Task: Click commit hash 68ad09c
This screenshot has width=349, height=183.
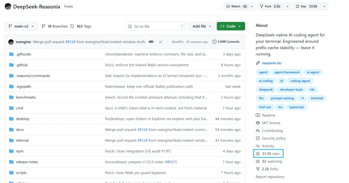Action: pos(178,42)
